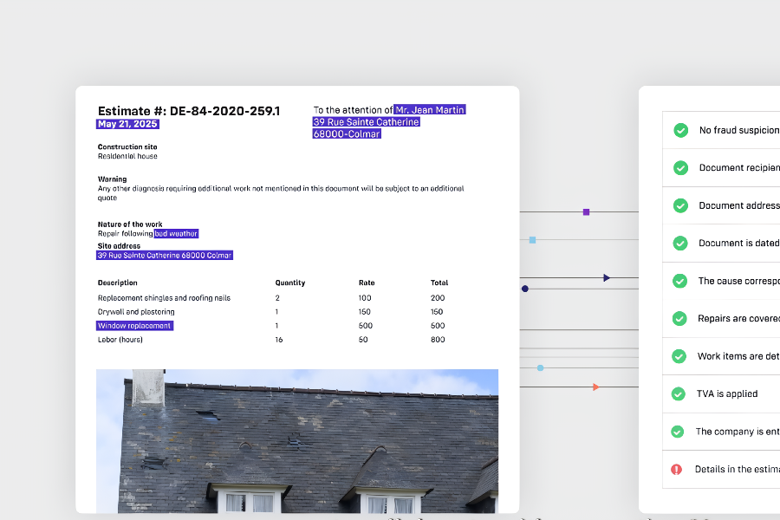780x520 pixels.
Task: Click the Warning section heading
Action: pyautogui.click(x=112, y=179)
